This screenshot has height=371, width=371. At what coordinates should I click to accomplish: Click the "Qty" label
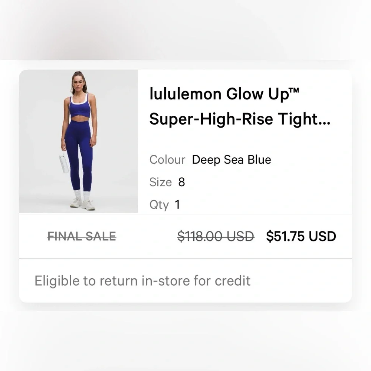[x=159, y=204]
